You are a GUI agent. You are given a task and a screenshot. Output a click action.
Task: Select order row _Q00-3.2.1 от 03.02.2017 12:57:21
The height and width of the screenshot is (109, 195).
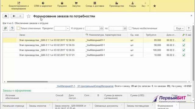coord(47,55)
